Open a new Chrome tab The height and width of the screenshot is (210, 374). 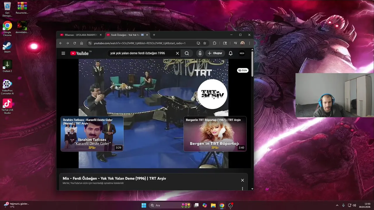pos(154,35)
